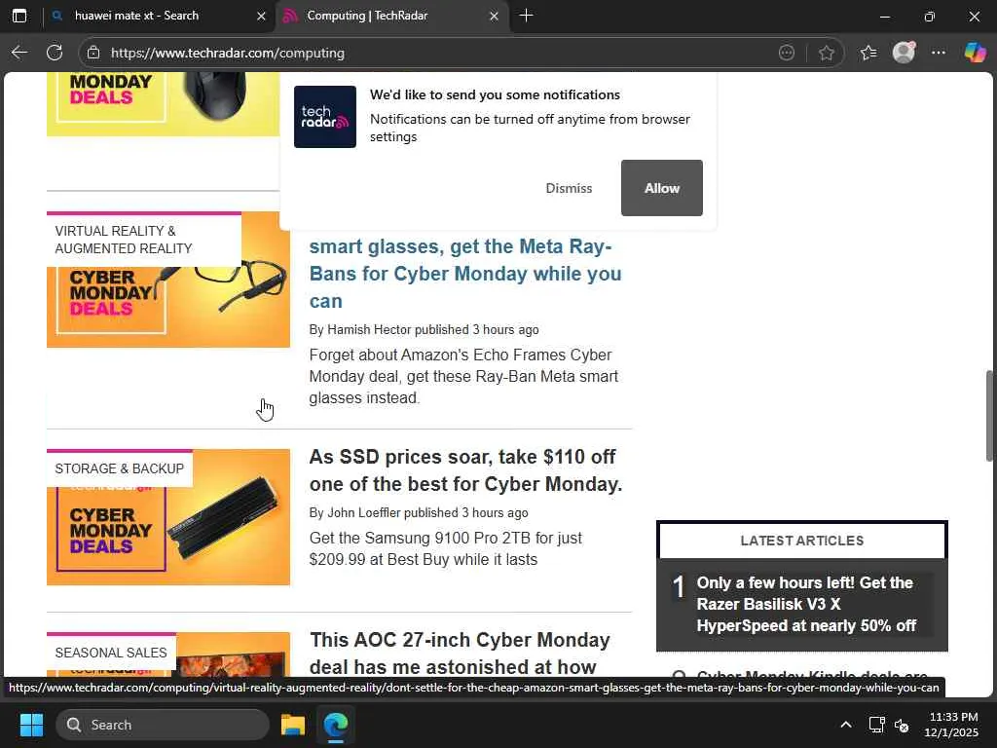Dismiss the TechRadar notification prompt

[569, 188]
